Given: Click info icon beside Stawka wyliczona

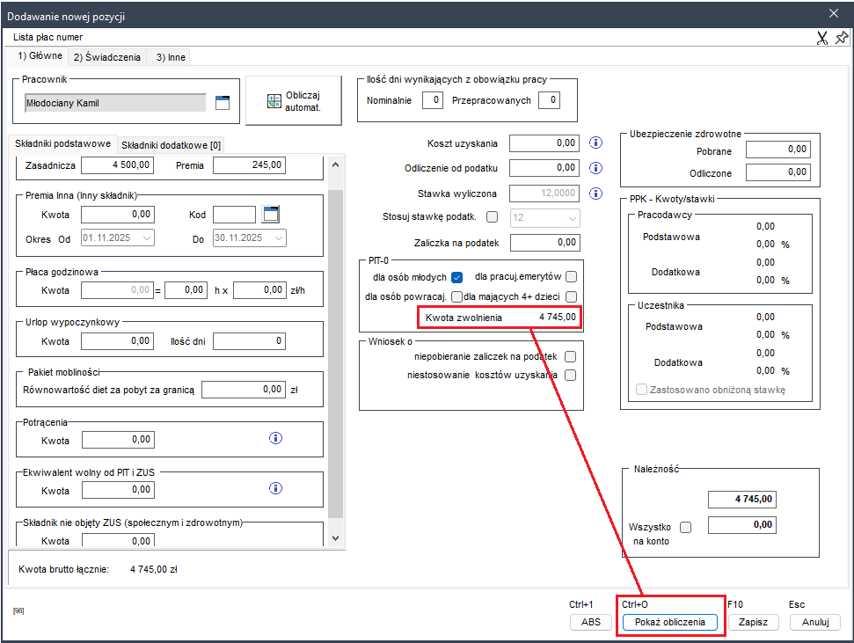Looking at the screenshot, I should (595, 193).
